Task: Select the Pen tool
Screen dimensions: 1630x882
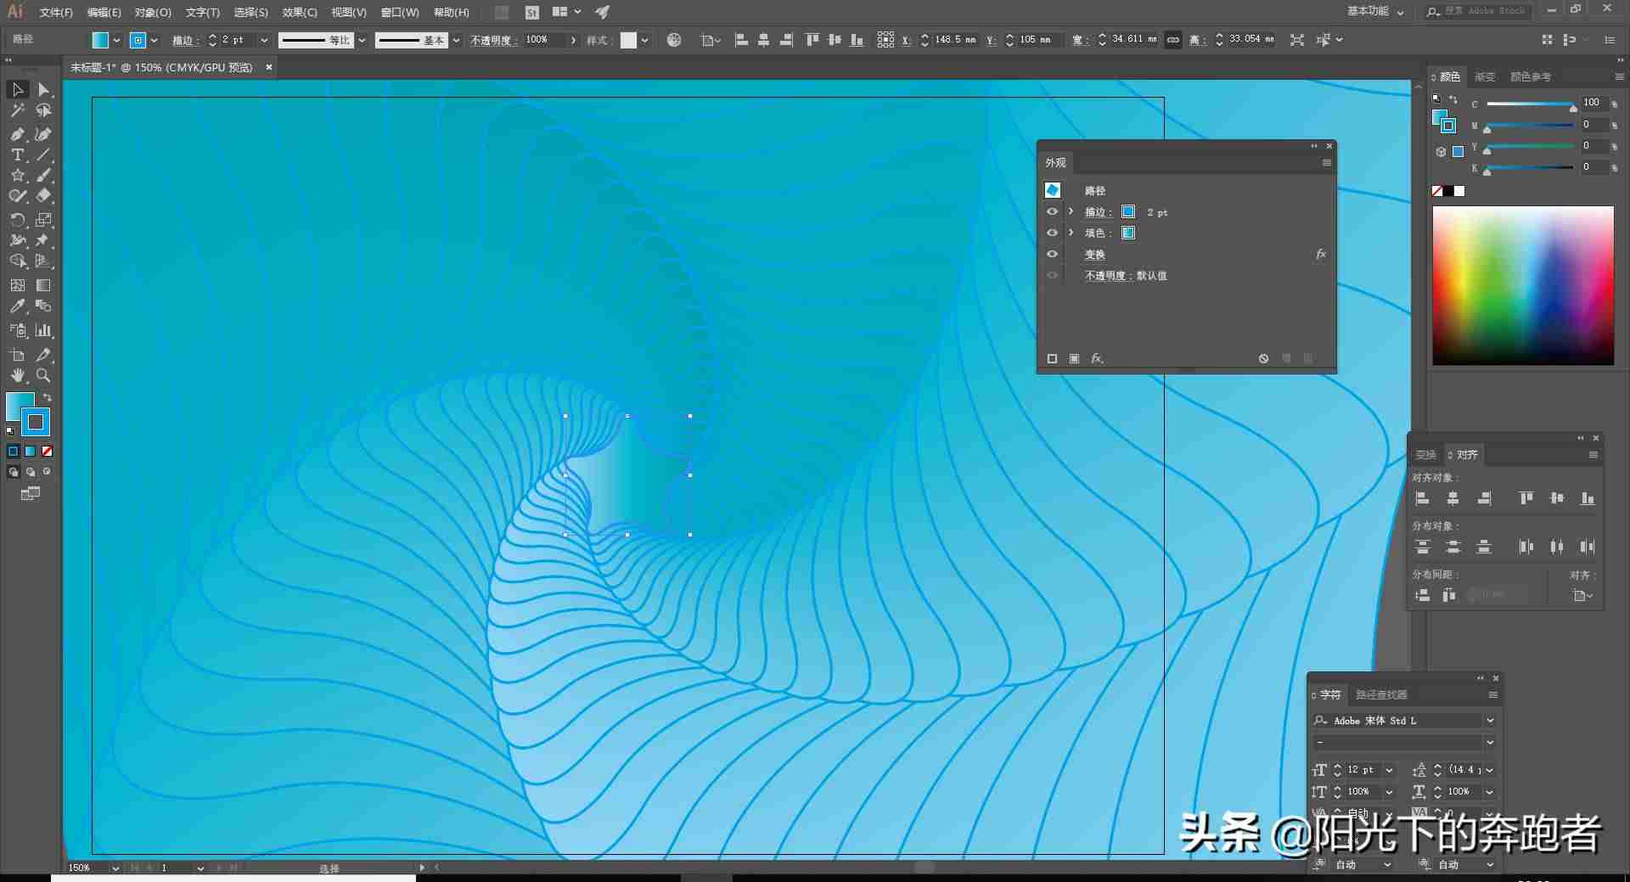Action: click(x=17, y=133)
